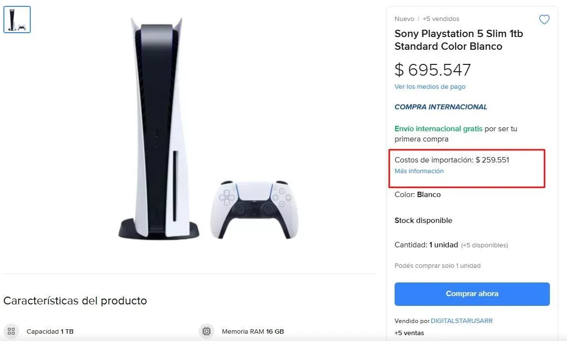Click the +5 ventas seller stat
This screenshot has width=567, height=341.
click(x=409, y=333)
